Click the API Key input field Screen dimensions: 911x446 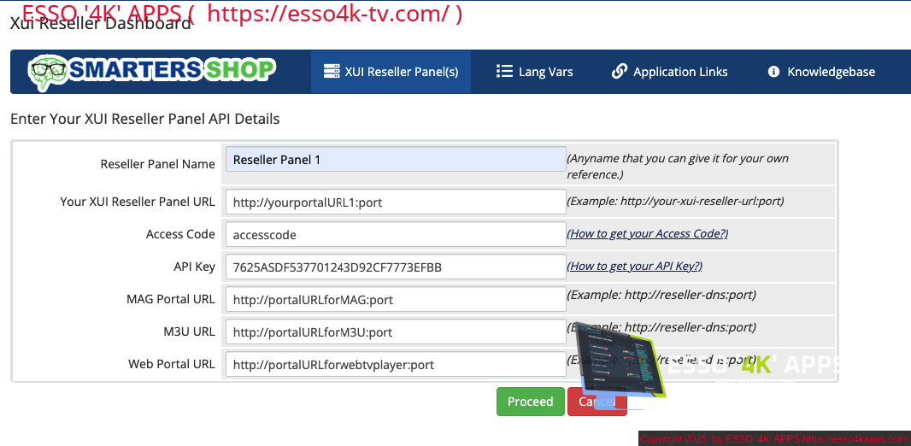(396, 267)
